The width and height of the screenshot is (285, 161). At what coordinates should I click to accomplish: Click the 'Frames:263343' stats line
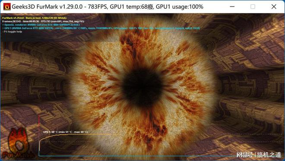pos(43,21)
